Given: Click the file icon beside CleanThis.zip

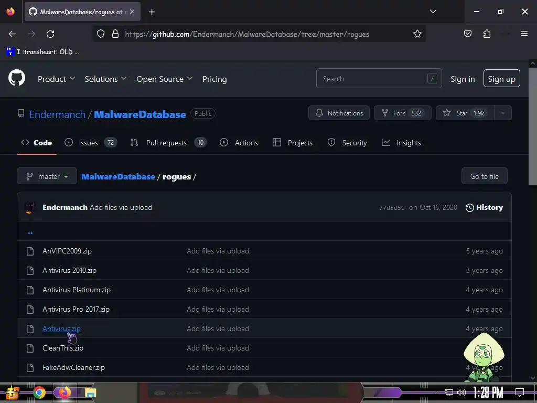Looking at the screenshot, I should click(x=30, y=348).
